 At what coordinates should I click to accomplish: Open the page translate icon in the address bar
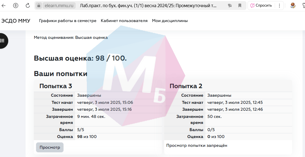pyautogui.click(x=230, y=6)
